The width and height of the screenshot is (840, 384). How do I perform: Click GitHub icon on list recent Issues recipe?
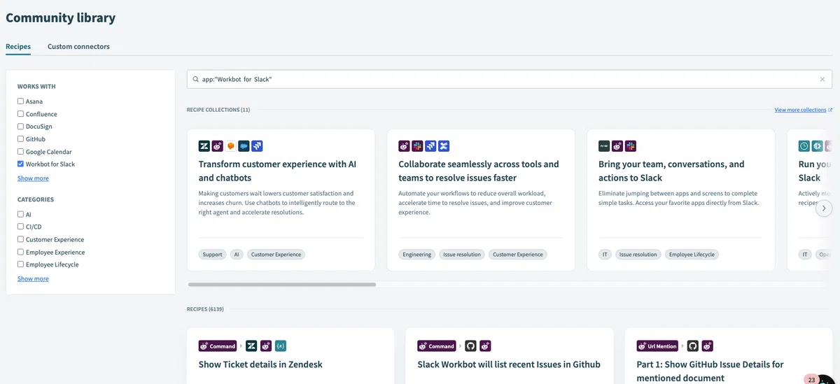470,346
